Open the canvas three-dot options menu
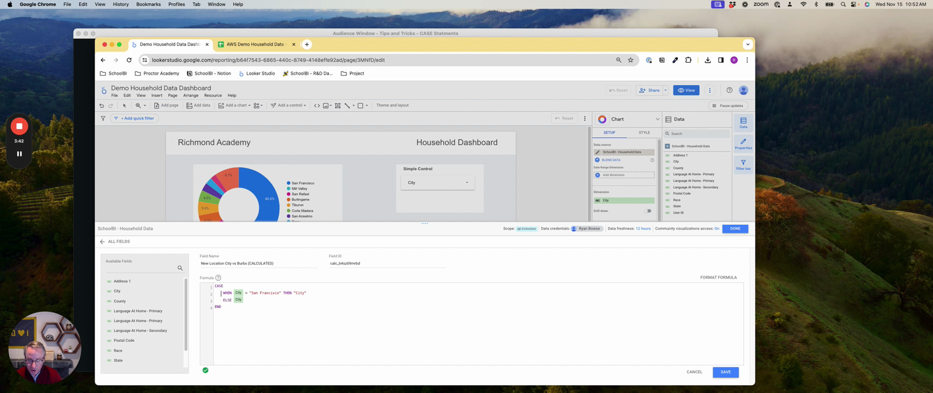This screenshot has height=393, width=933. click(584, 118)
